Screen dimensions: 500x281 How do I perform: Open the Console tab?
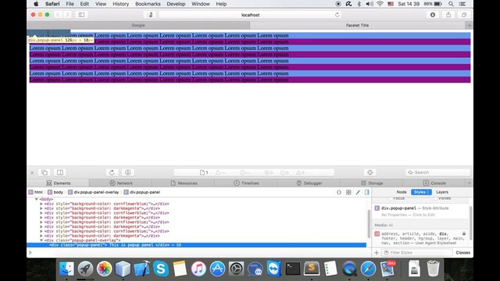point(434,183)
